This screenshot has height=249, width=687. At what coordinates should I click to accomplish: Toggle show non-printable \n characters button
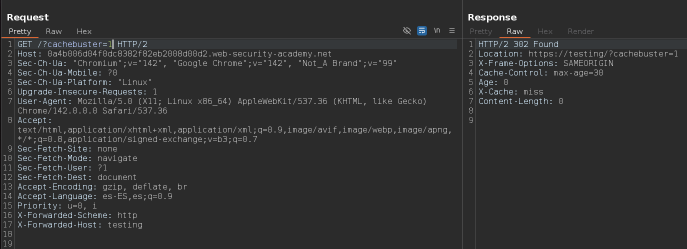tap(437, 30)
